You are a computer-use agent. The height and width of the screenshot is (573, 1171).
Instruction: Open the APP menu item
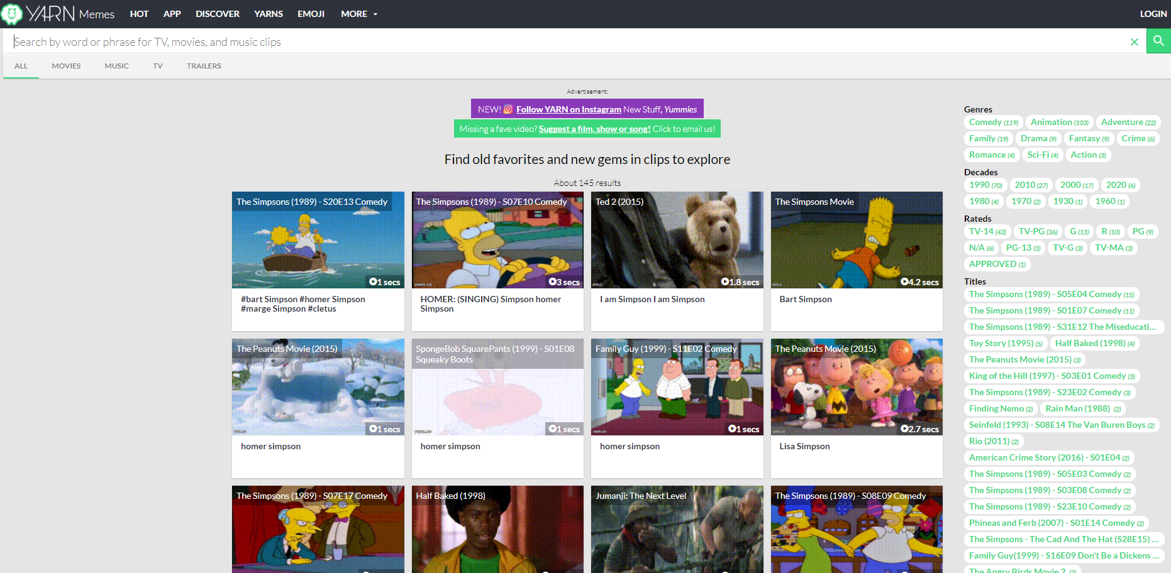(x=172, y=14)
